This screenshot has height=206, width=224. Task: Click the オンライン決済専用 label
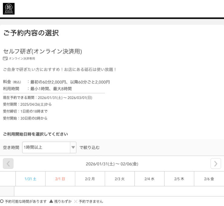22,58
